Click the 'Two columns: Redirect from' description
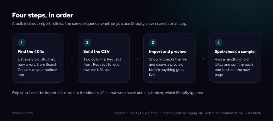This screenshot has height=121, width=273. (x=102, y=65)
